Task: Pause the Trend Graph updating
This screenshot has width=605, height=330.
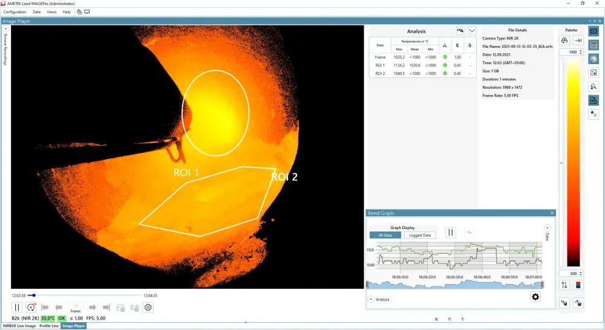Action: (450, 233)
